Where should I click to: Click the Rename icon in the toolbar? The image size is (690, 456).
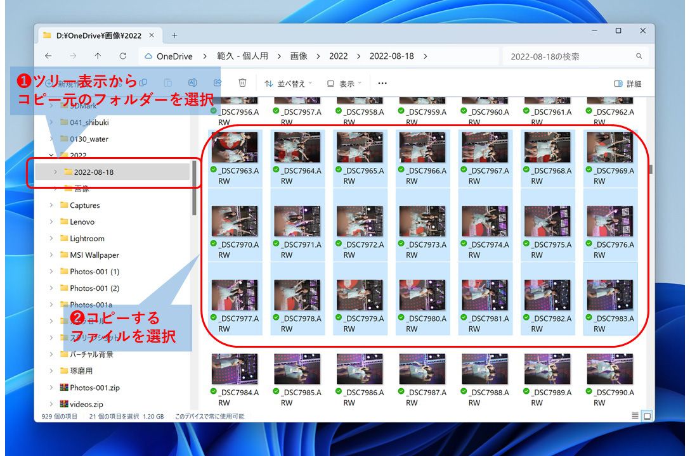point(193,82)
